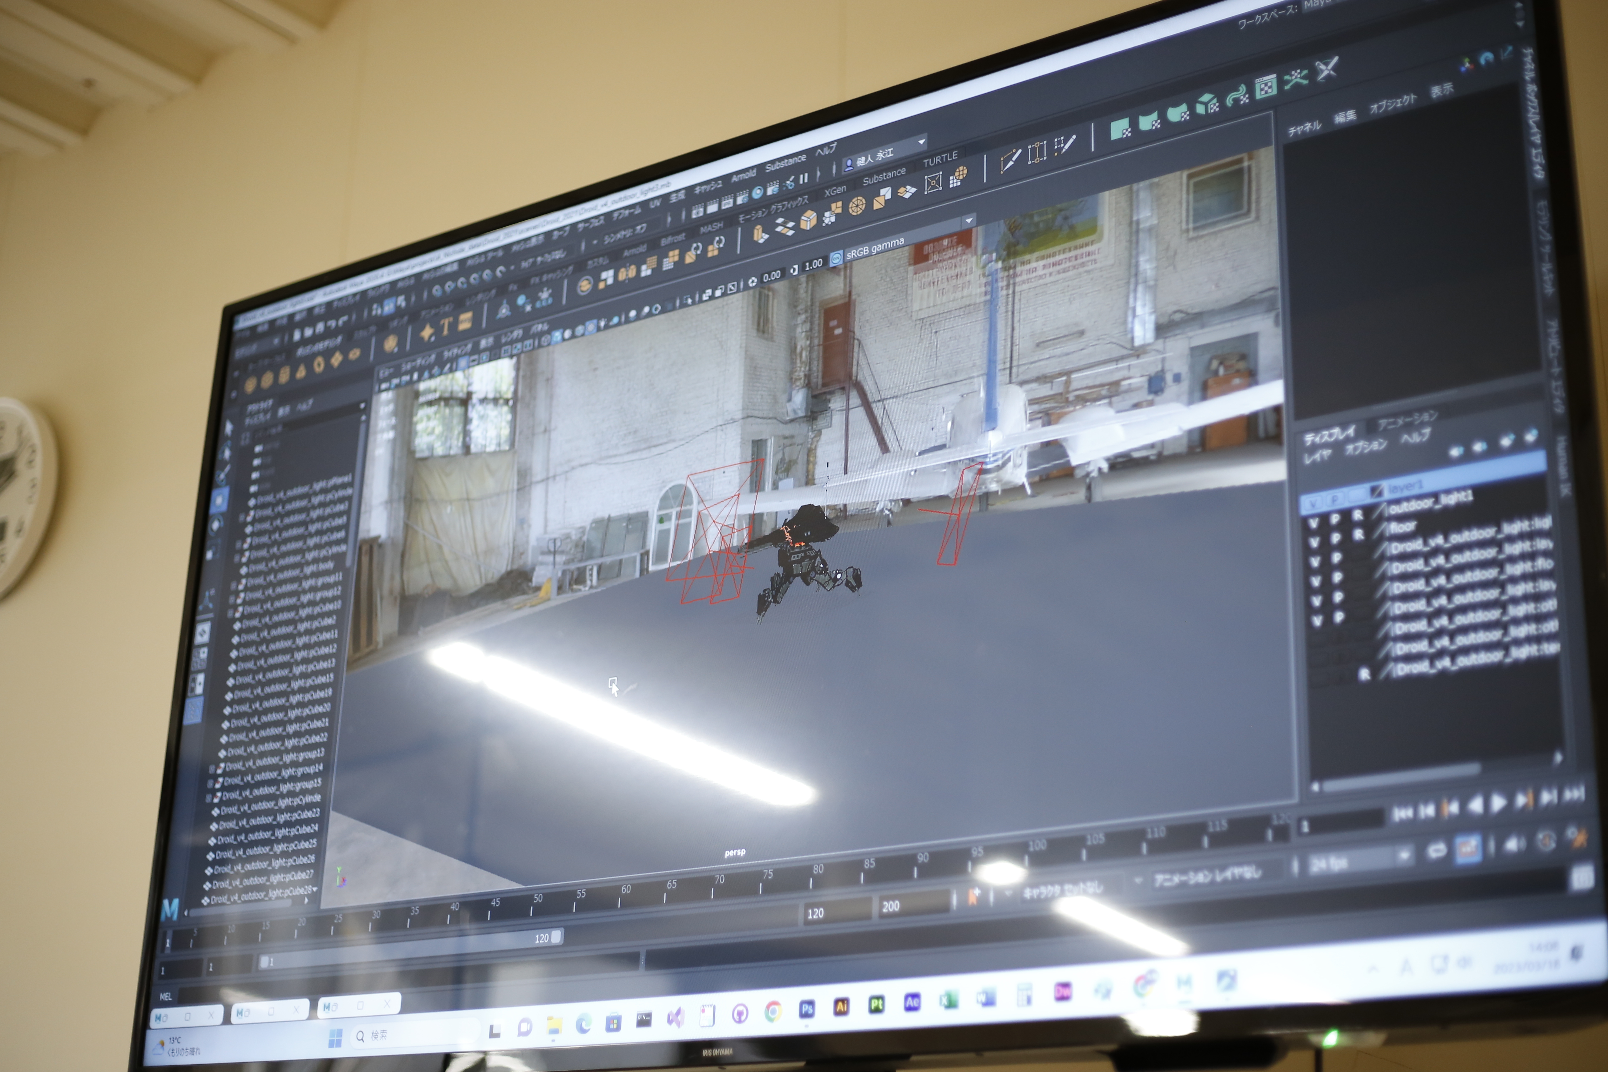Click the Windows Start button
Screen dimensions: 1608x1072
pos(335,1038)
